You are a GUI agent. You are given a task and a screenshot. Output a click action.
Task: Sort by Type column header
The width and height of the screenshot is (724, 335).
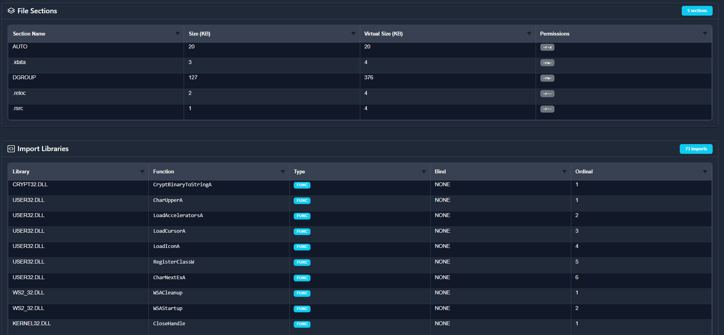[x=299, y=172]
